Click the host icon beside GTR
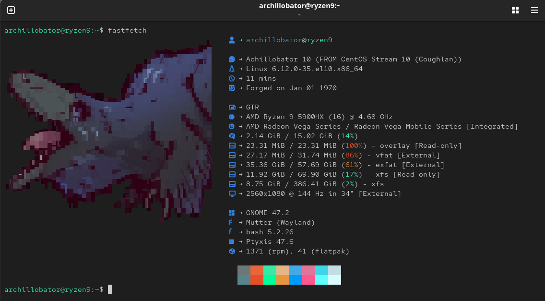This screenshot has width=545, height=301. point(232,107)
